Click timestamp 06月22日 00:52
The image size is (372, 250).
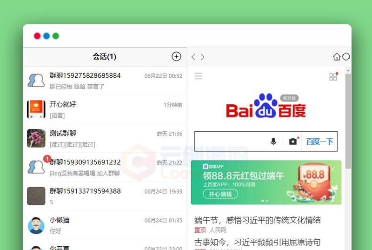[x=163, y=76]
